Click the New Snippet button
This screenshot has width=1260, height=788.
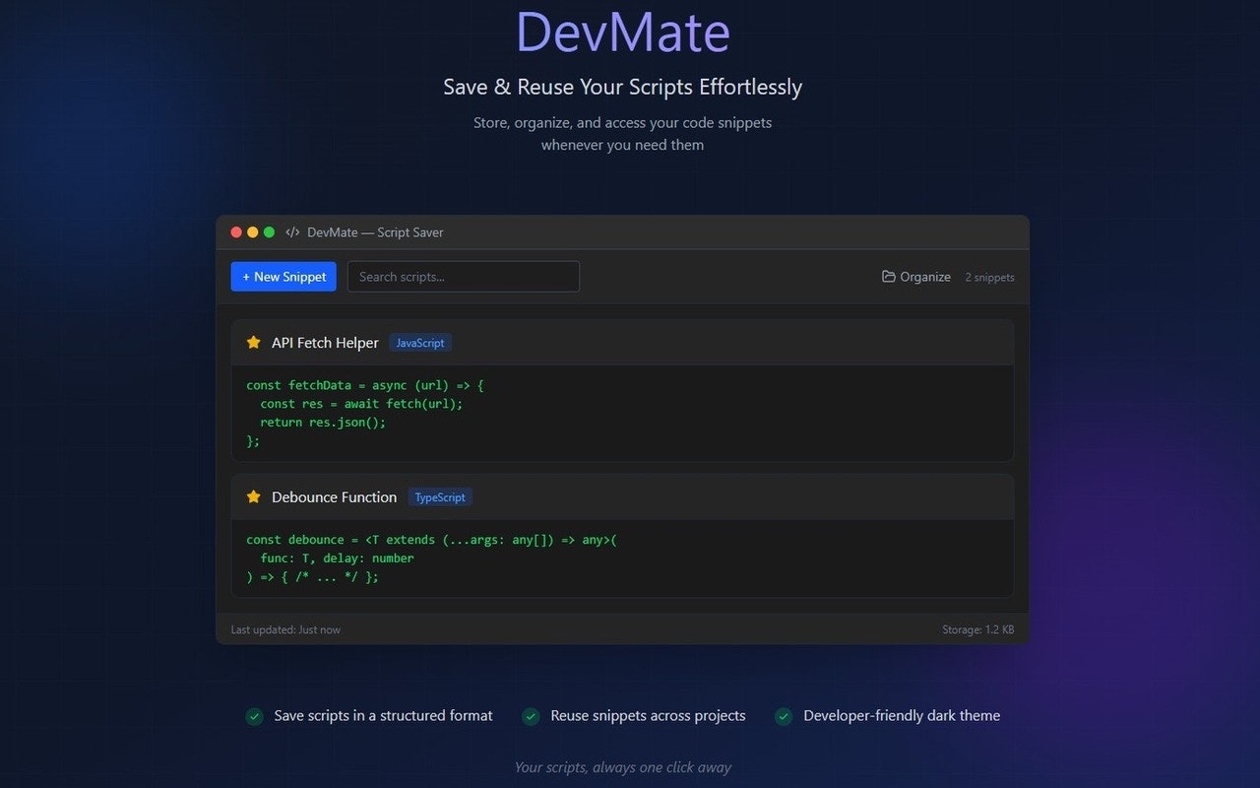tap(283, 277)
